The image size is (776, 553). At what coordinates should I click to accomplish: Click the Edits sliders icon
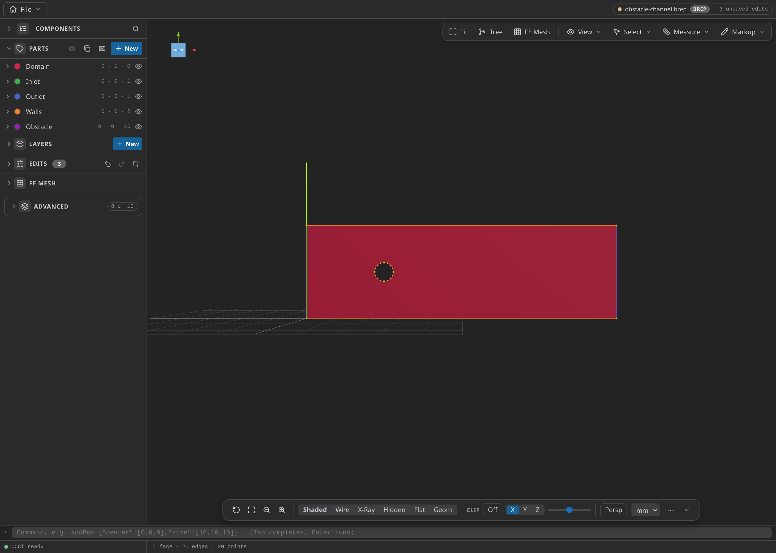point(20,164)
